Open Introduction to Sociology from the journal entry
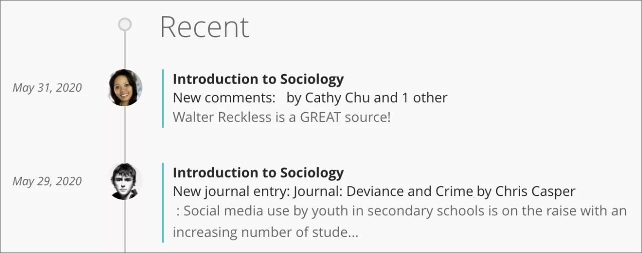Screen dimensions: 642x253 [258, 173]
